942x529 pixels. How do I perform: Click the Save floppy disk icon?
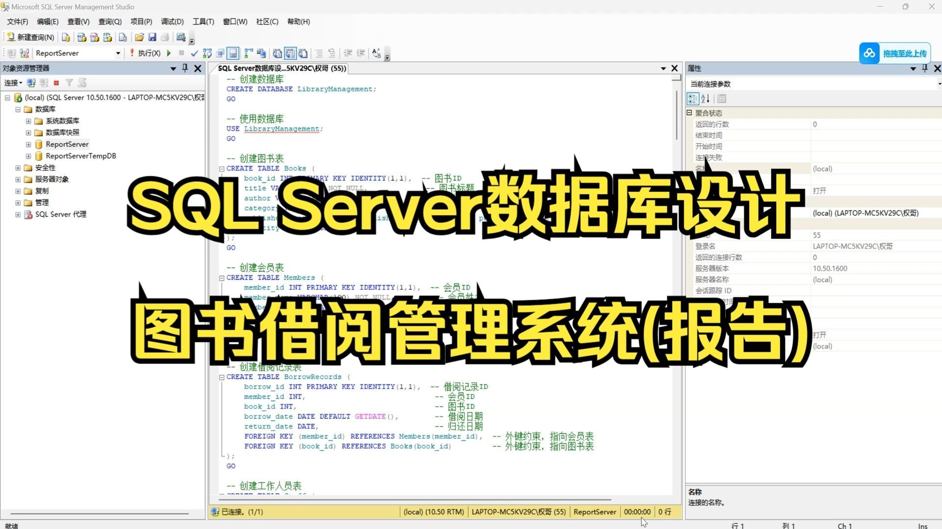click(152, 37)
